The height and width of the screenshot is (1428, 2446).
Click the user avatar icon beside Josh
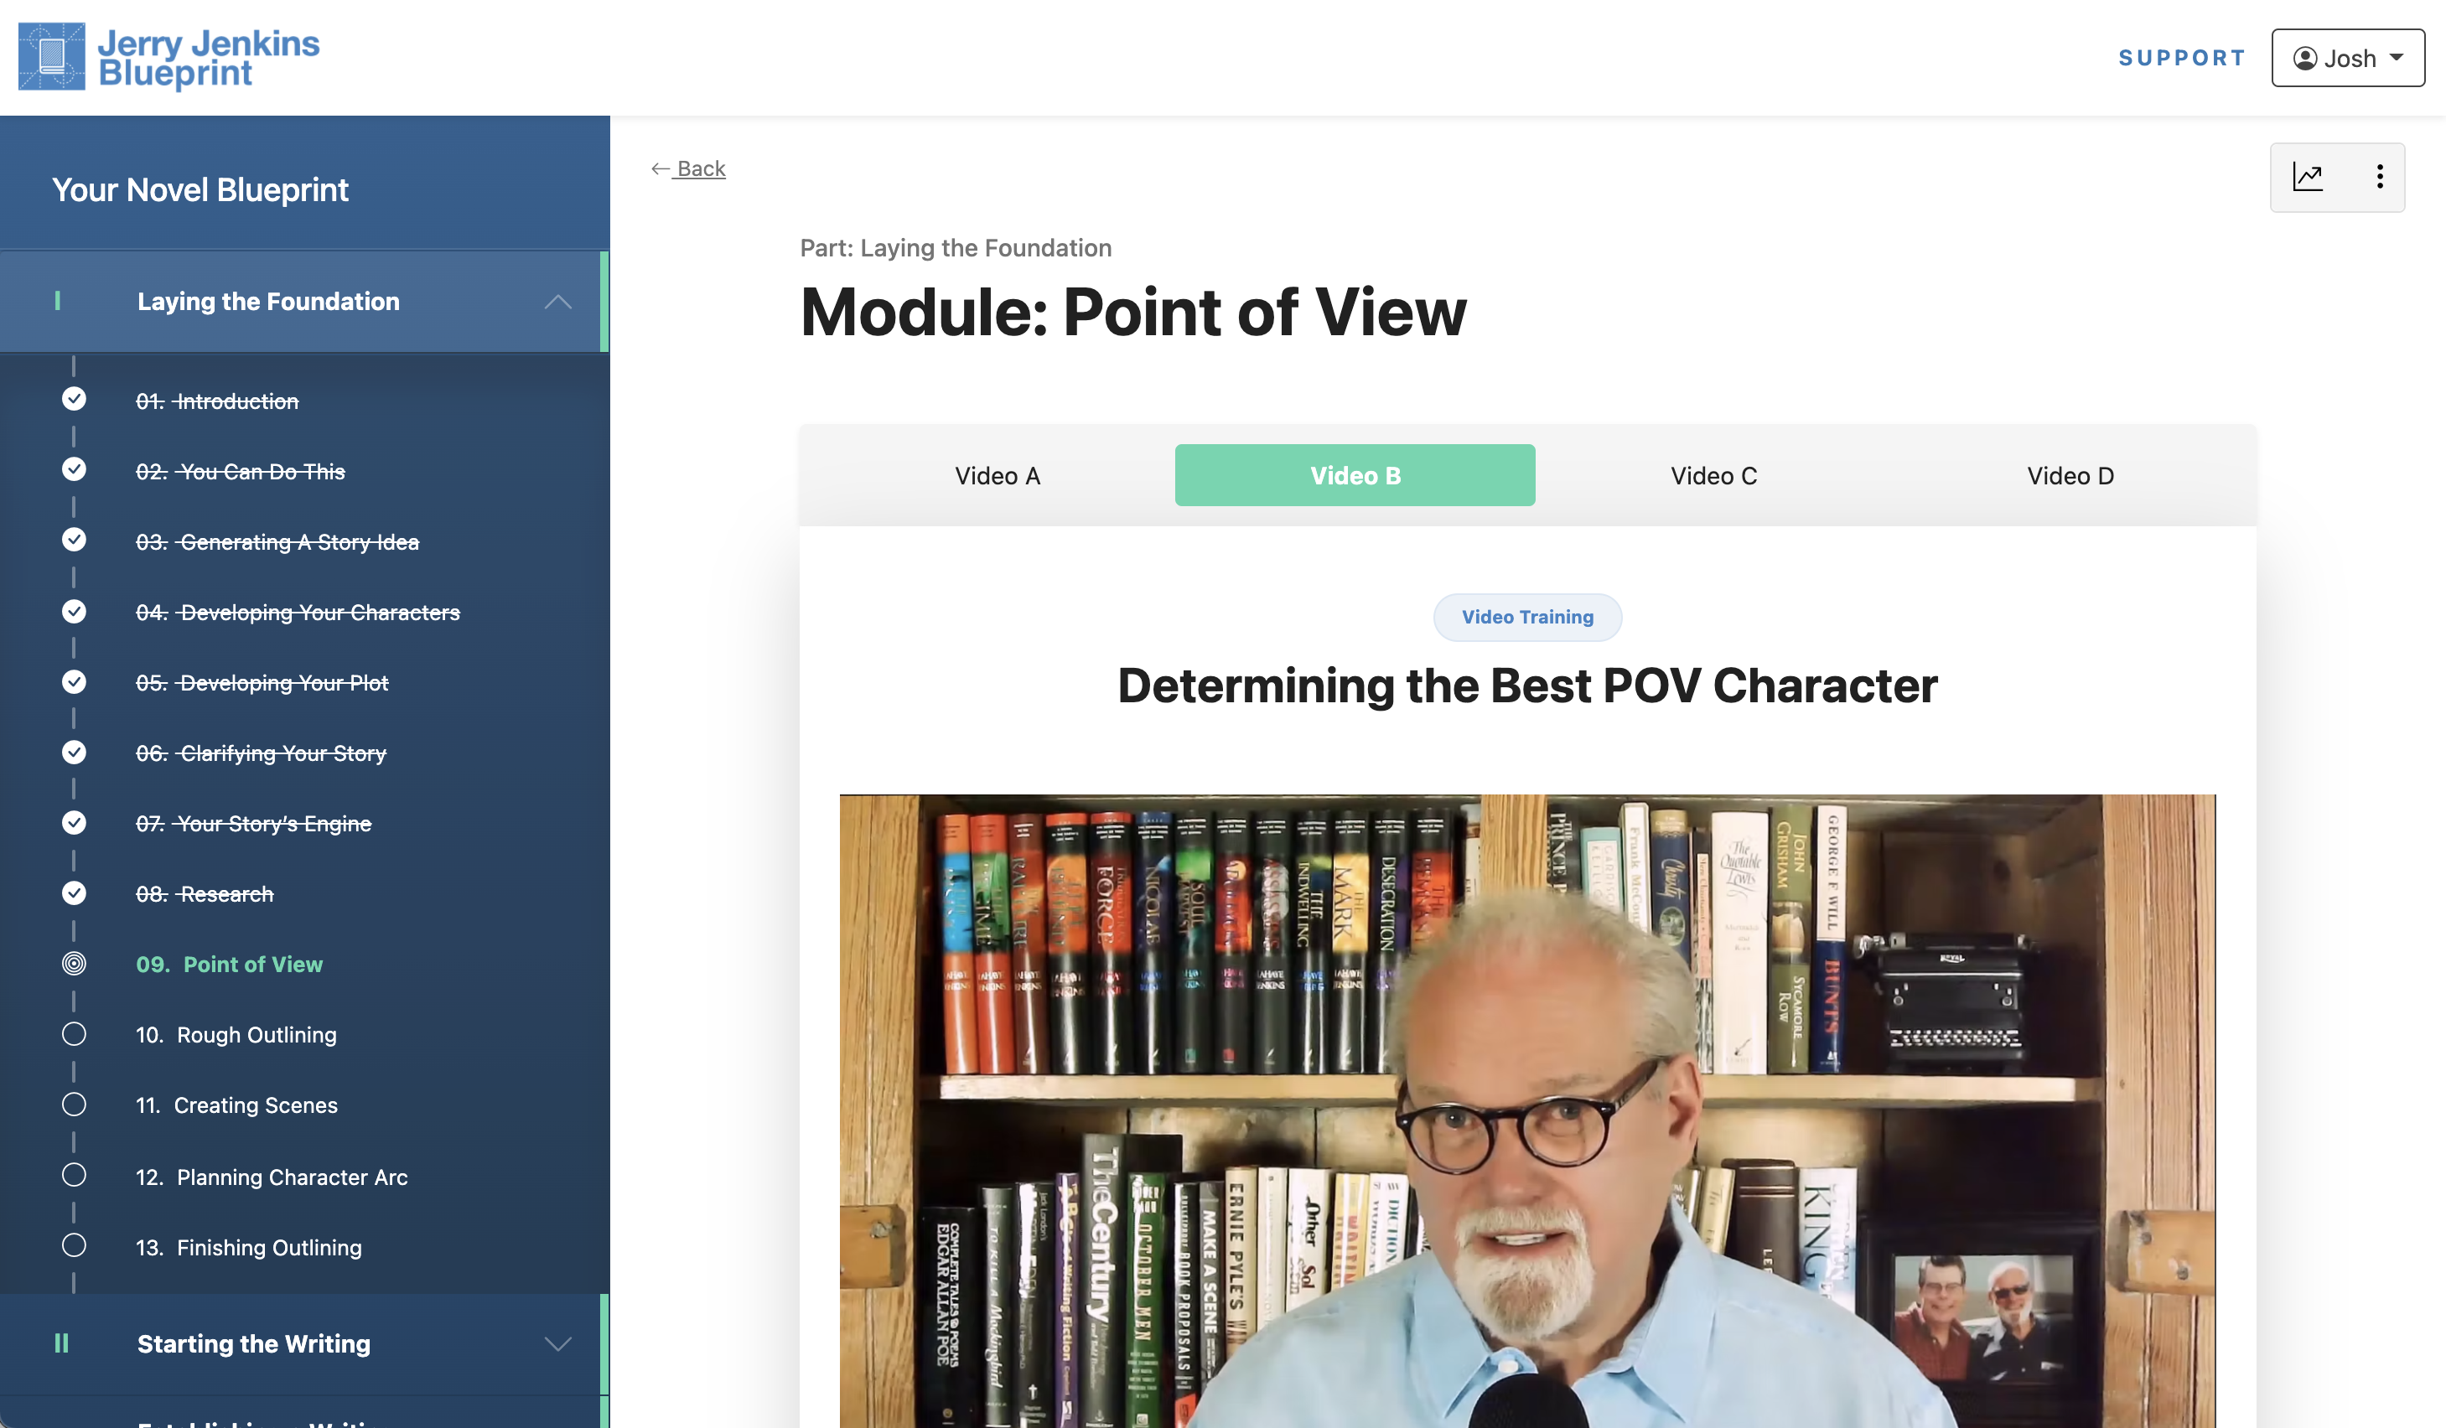pyautogui.click(x=2305, y=58)
